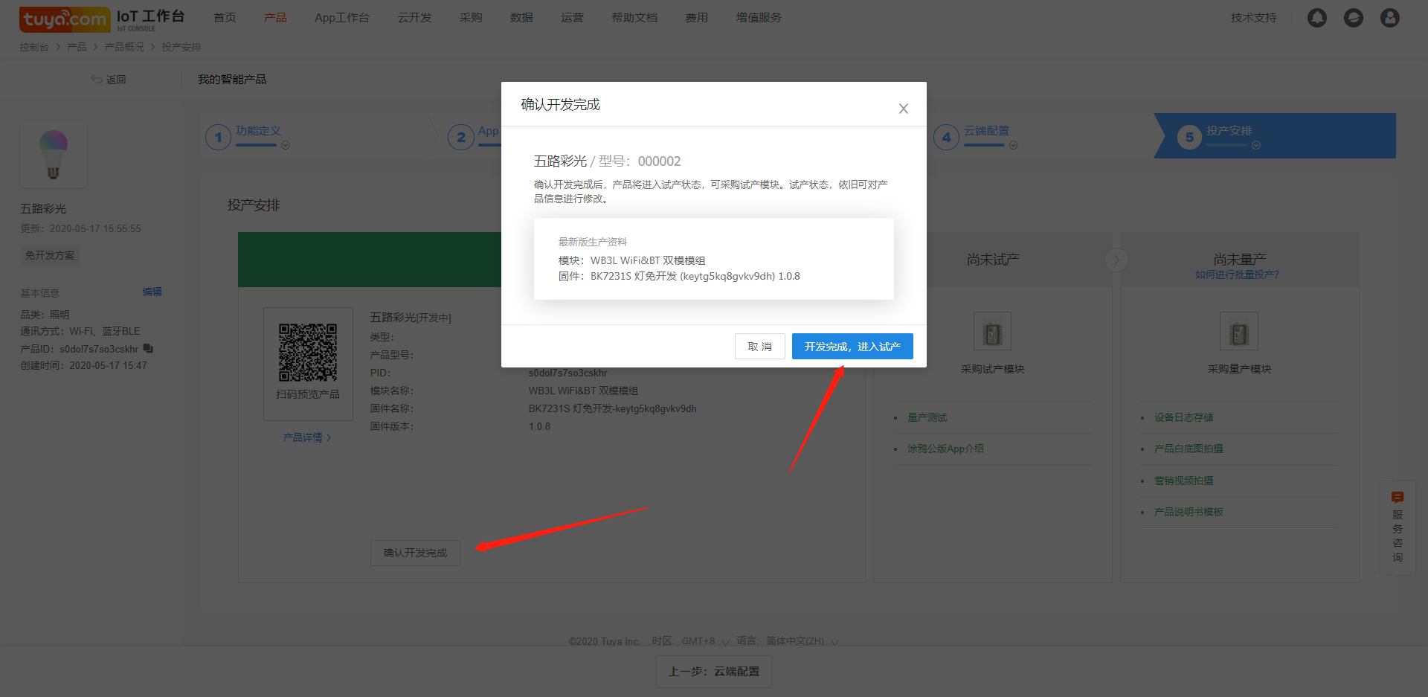Copy product ID with the copy icon
Image resolution: width=1428 pixels, height=697 pixels.
tap(148, 348)
